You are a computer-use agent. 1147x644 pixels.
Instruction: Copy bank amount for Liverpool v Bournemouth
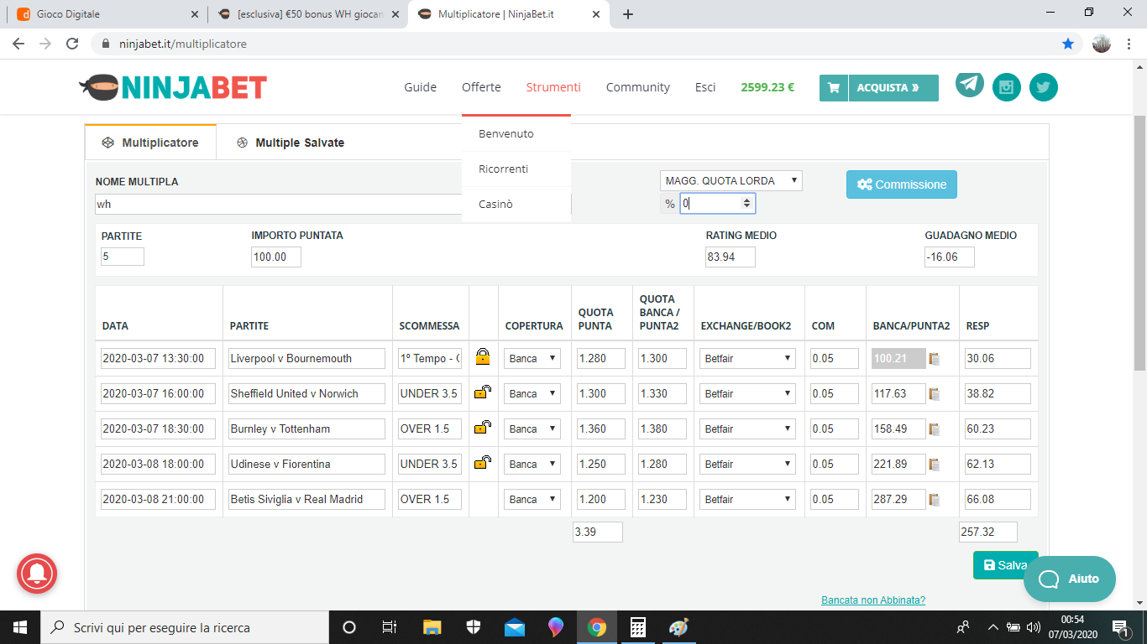(934, 359)
